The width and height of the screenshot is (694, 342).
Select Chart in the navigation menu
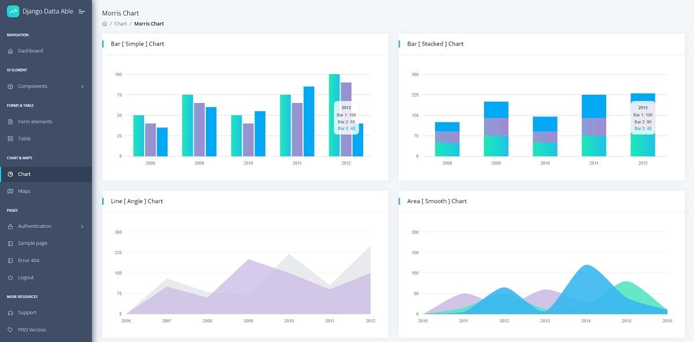(24, 174)
